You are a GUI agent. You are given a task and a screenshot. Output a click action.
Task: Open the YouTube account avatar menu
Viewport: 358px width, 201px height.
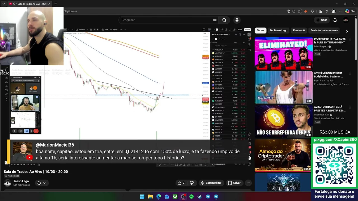tap(346, 20)
